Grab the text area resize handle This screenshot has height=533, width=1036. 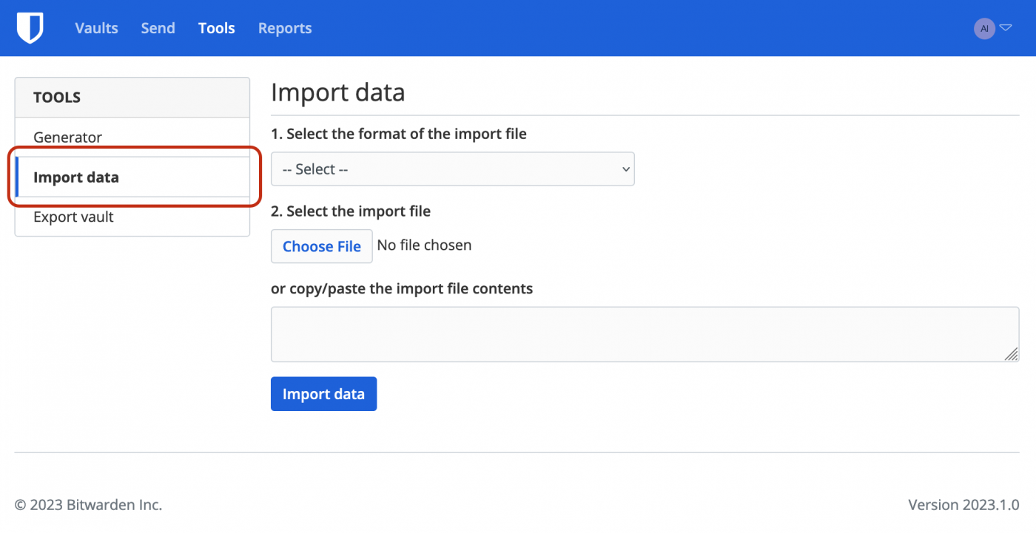(1011, 355)
